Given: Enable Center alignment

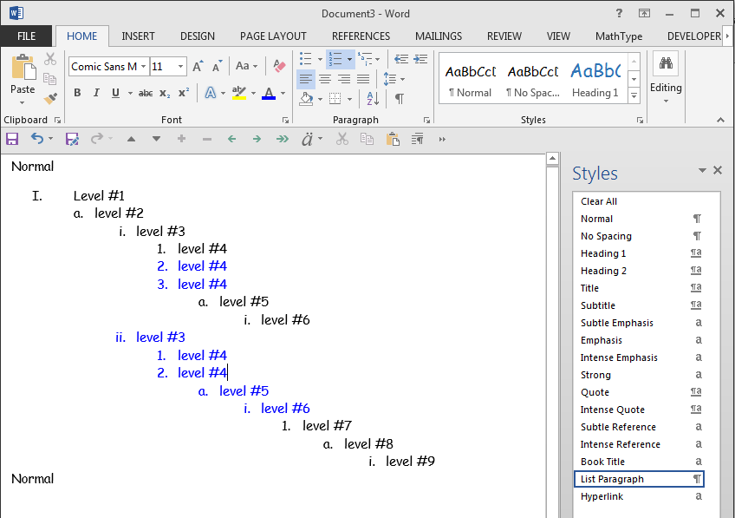Looking at the screenshot, I should point(325,79).
